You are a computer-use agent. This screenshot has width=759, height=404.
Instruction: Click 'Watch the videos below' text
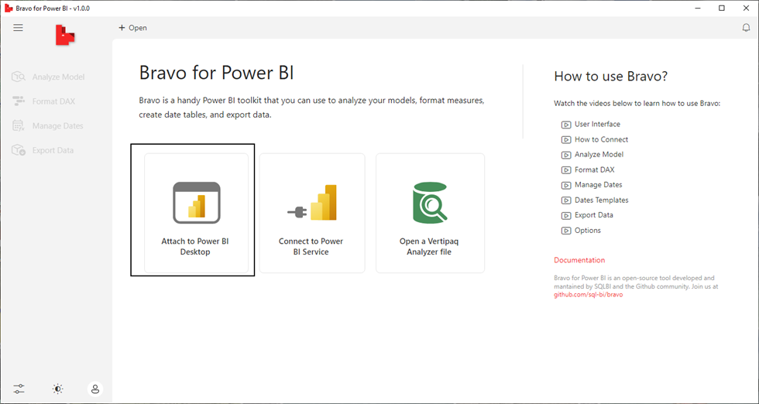point(637,104)
